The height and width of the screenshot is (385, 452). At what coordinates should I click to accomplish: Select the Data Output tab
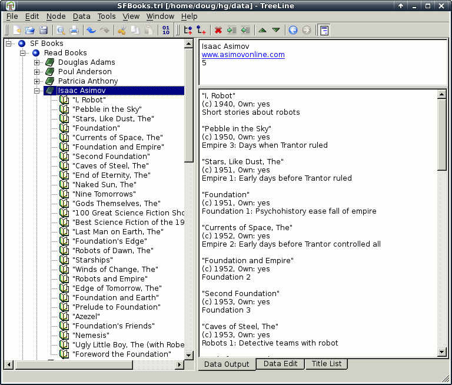point(227,364)
